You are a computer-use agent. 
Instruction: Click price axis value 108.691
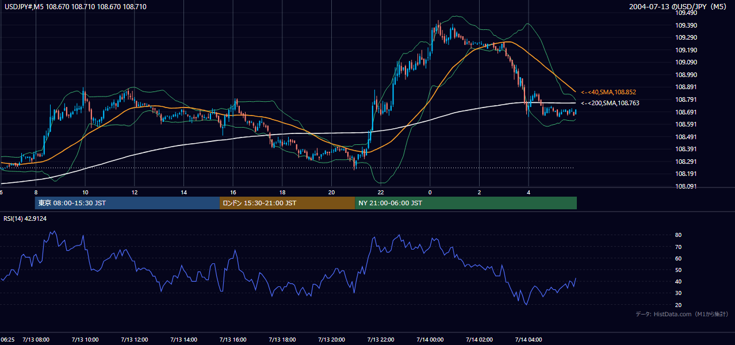(x=686, y=112)
